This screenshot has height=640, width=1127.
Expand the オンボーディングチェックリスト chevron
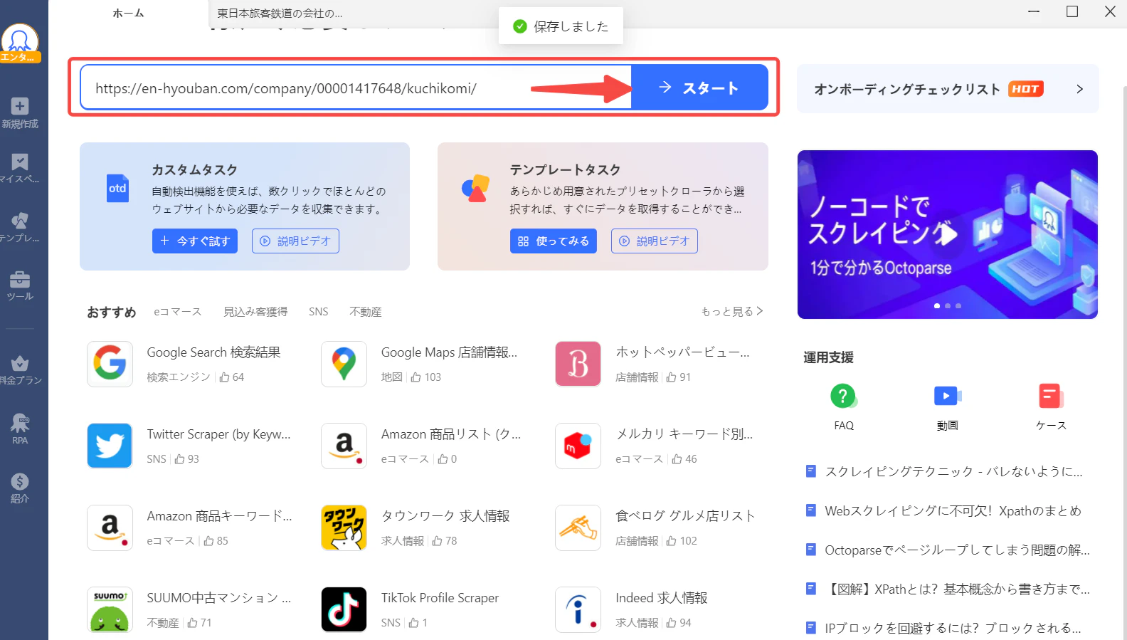point(1079,89)
